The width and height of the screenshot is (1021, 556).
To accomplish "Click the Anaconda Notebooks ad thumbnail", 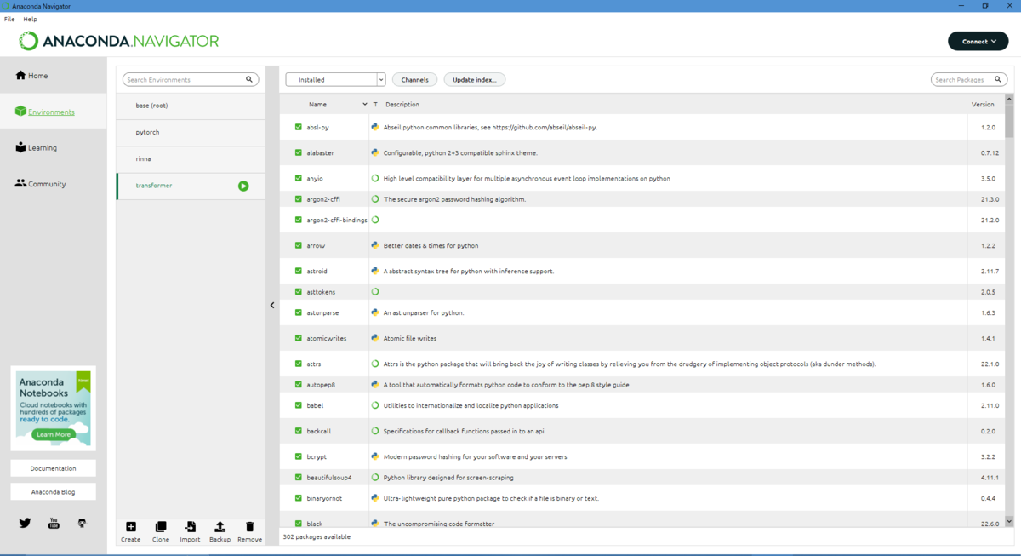I will [x=53, y=408].
